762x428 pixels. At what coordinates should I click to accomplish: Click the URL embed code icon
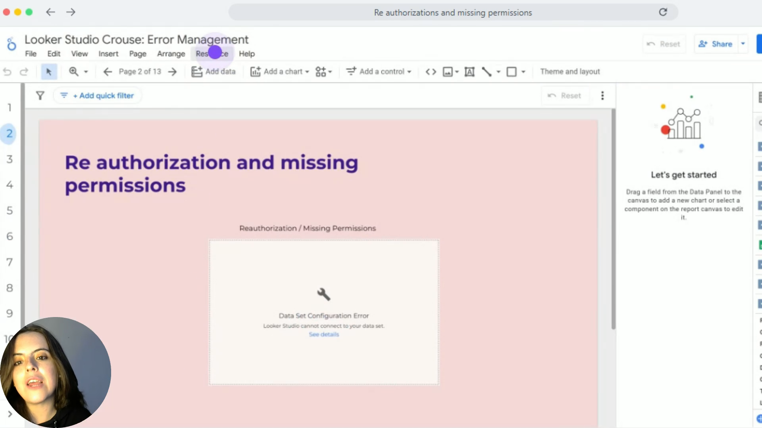click(431, 72)
